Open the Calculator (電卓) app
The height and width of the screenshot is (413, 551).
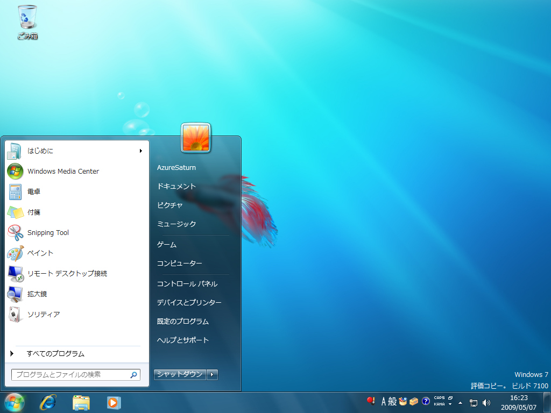pyautogui.click(x=33, y=192)
